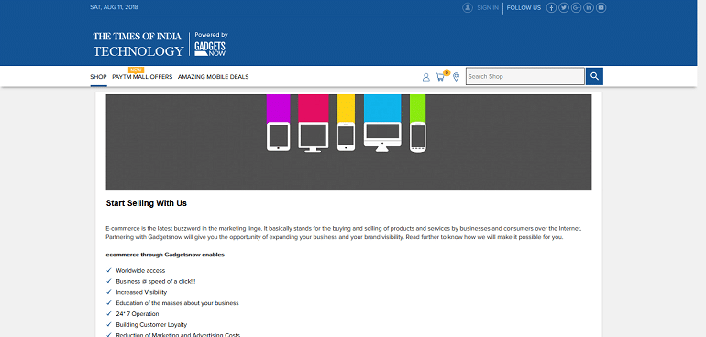Open the shopping cart icon
The height and width of the screenshot is (337, 706).
pyautogui.click(x=440, y=77)
